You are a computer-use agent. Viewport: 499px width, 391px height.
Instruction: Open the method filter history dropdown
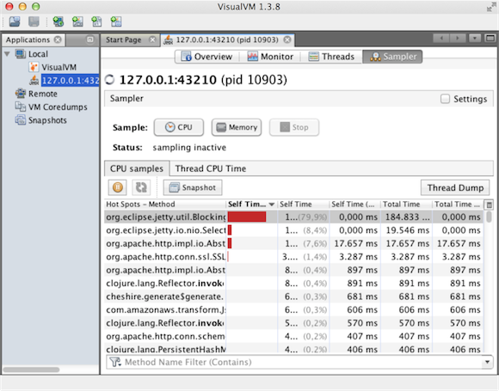coord(487,362)
